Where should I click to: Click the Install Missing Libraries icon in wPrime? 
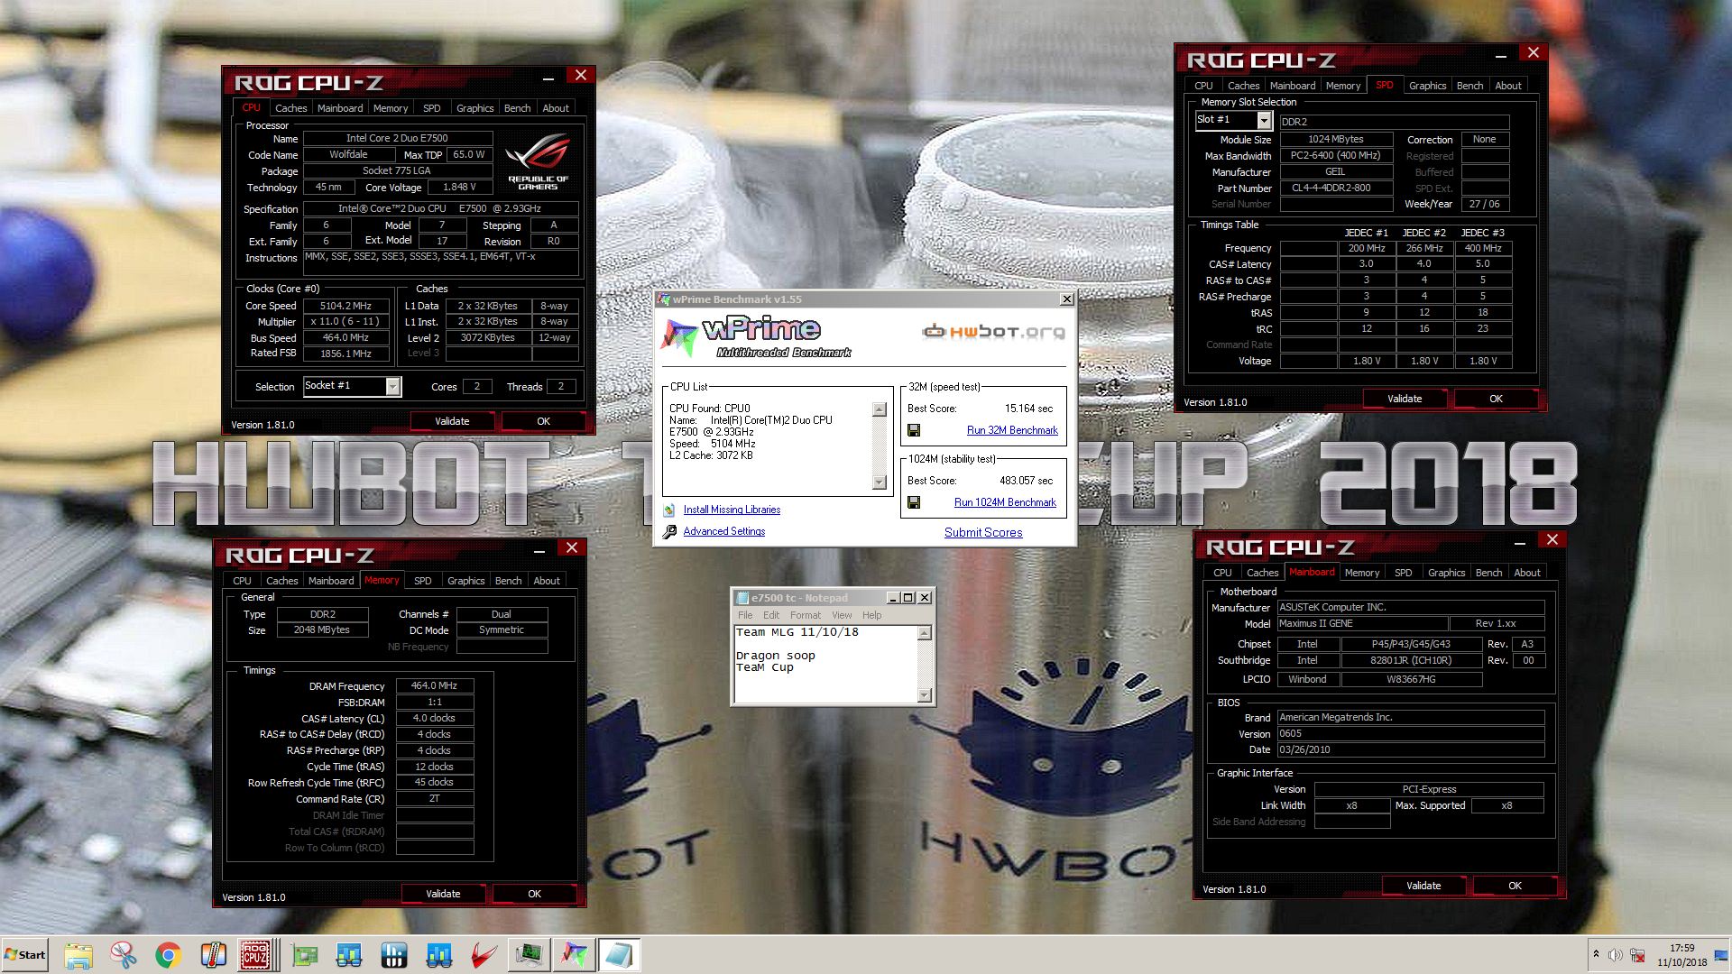pyautogui.click(x=669, y=510)
